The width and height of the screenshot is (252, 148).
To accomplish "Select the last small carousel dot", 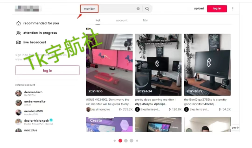I will (x=137, y=141).
